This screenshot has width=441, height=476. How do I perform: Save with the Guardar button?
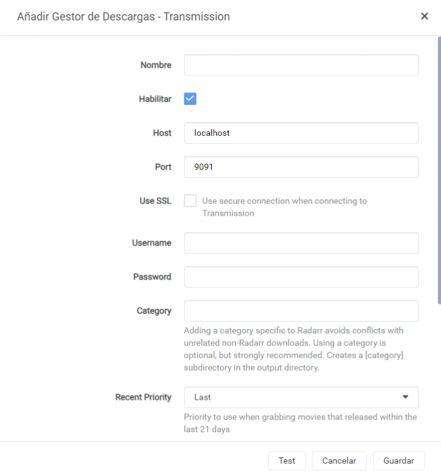coord(398,461)
